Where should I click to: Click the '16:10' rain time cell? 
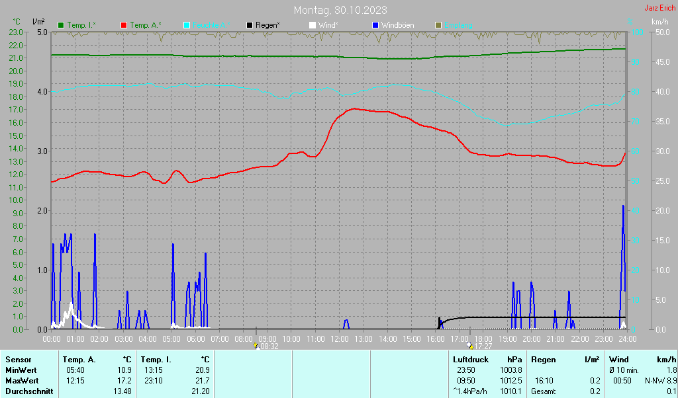point(544,381)
